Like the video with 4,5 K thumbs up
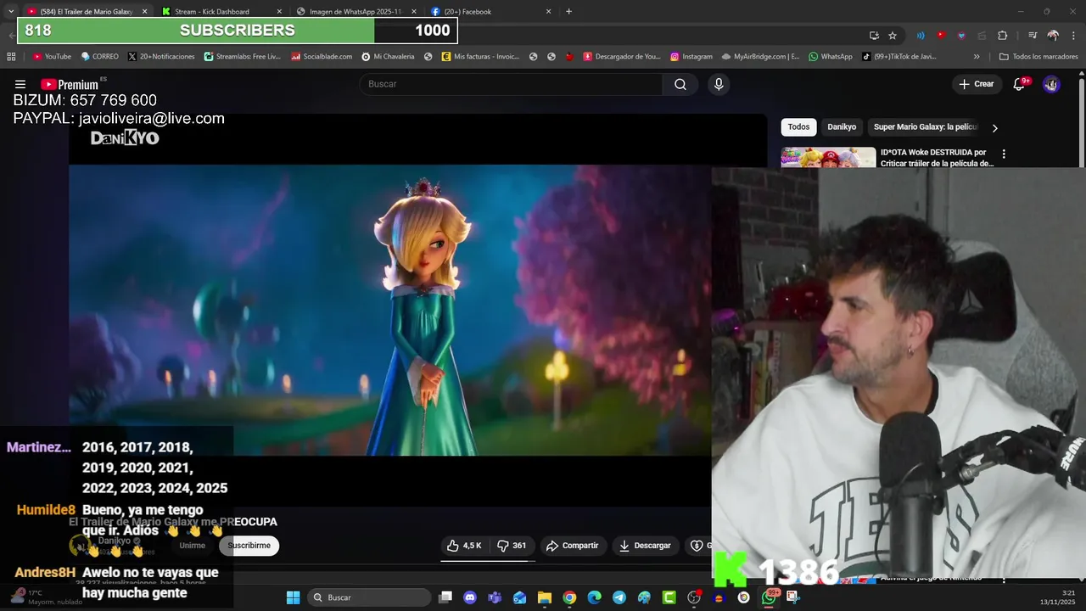 point(464,546)
